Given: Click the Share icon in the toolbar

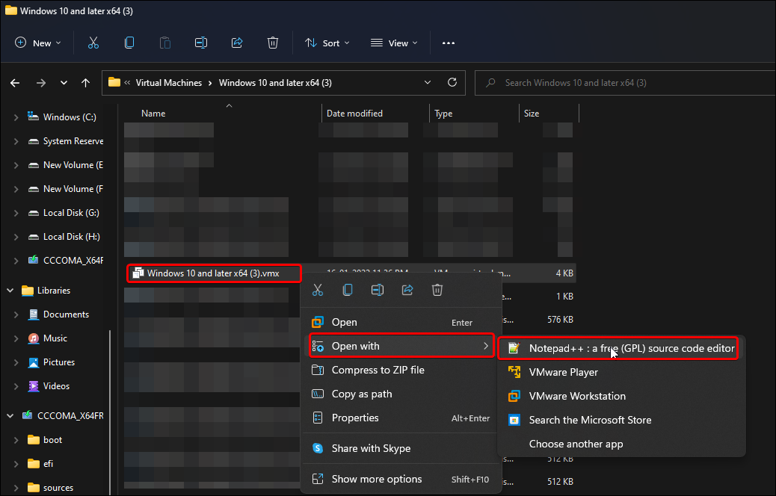Looking at the screenshot, I should pos(236,43).
